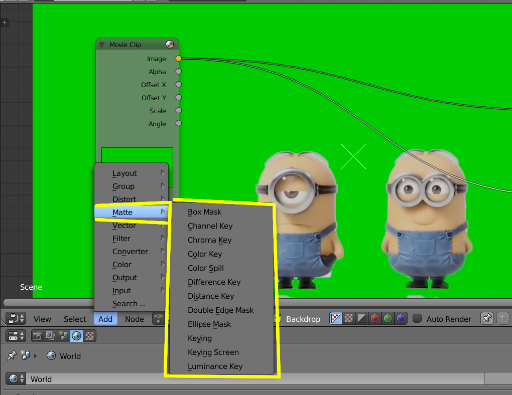
Task: Add a Chroma Key node
Action: (222, 240)
